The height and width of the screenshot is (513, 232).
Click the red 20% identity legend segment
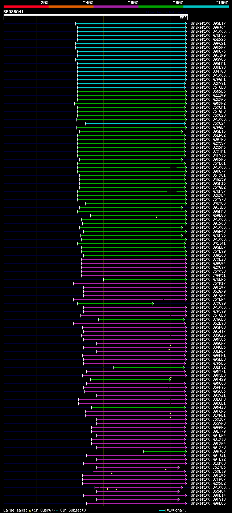click(26, 7)
